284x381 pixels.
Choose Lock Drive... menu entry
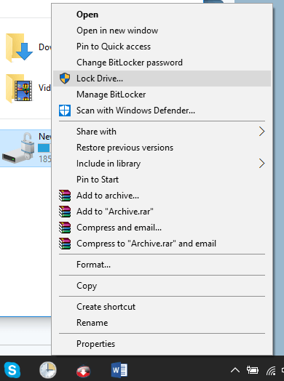pyautogui.click(x=162, y=79)
